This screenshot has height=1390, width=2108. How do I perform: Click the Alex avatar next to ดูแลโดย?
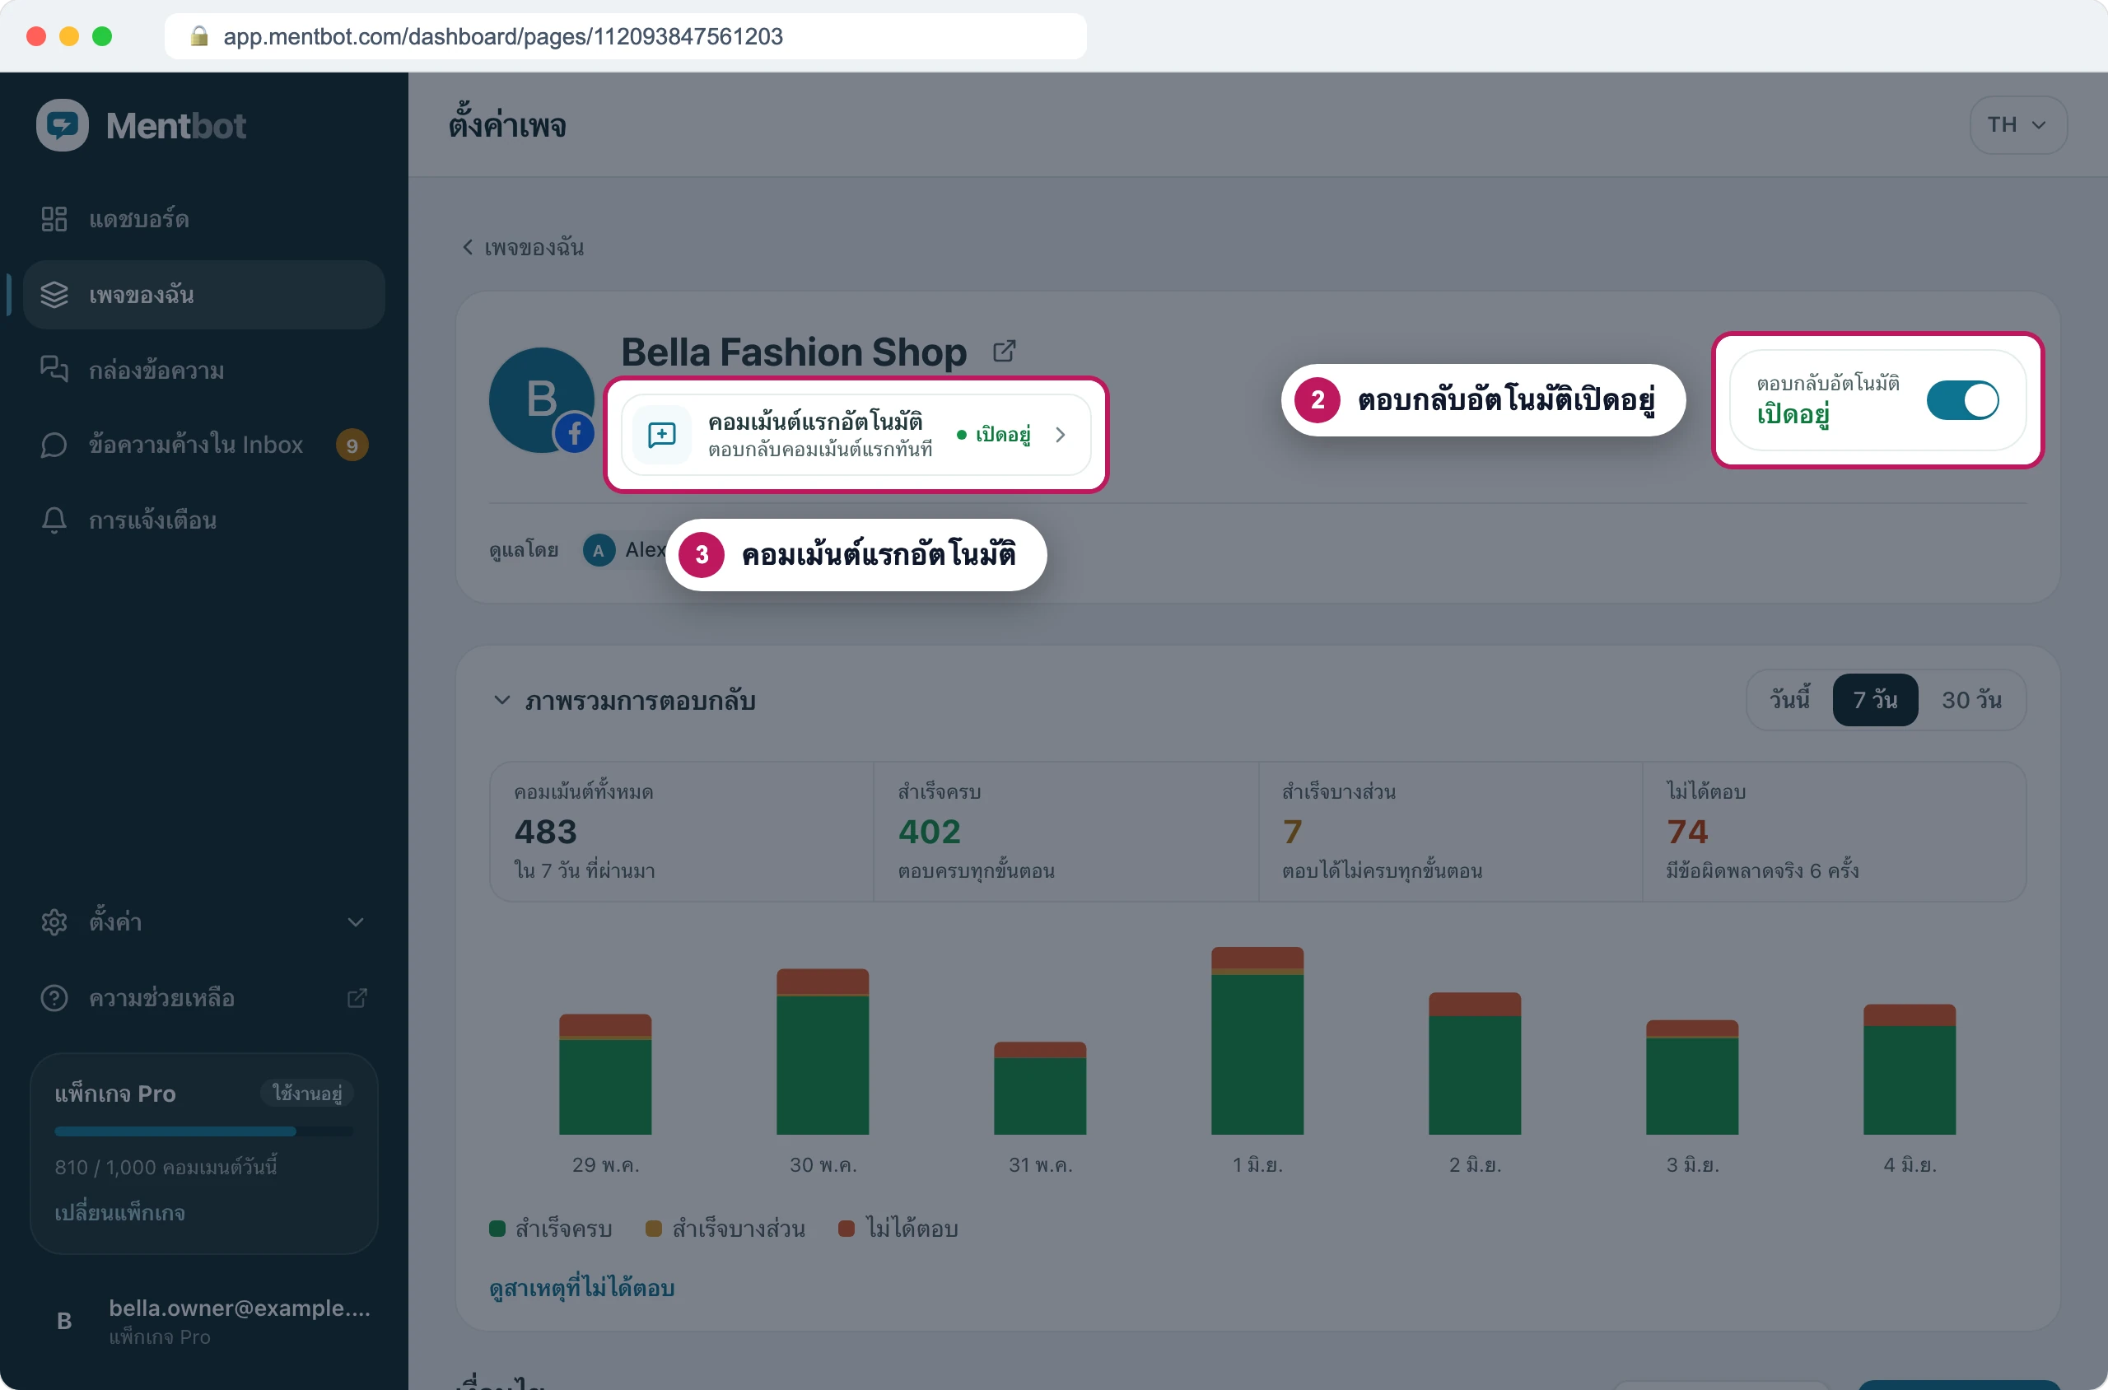coord(599,551)
